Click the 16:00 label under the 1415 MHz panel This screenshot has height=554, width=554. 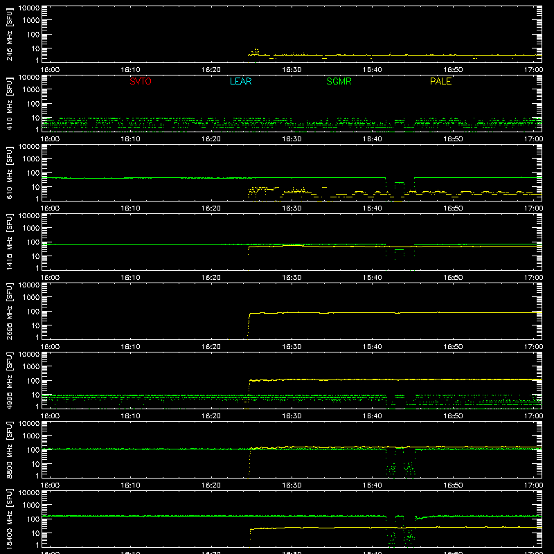(50, 278)
